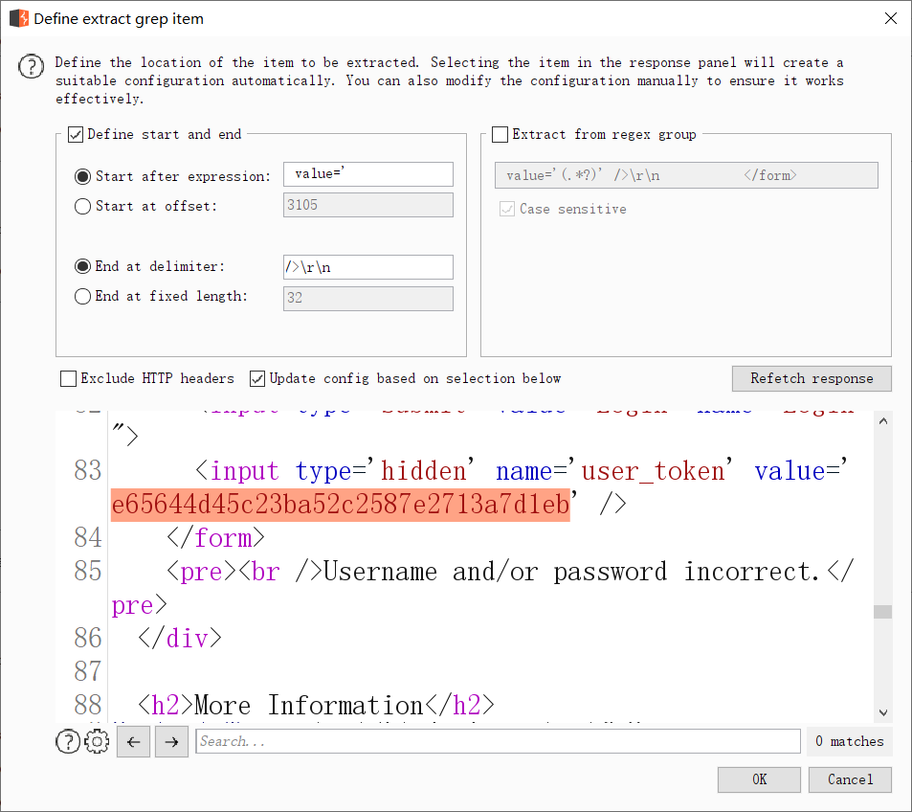
Task: Click the '0 matches' label
Action: point(849,741)
